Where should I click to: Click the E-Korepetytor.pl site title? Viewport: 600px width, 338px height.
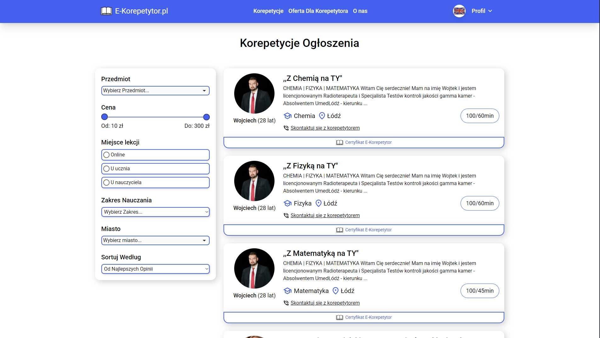tap(141, 11)
